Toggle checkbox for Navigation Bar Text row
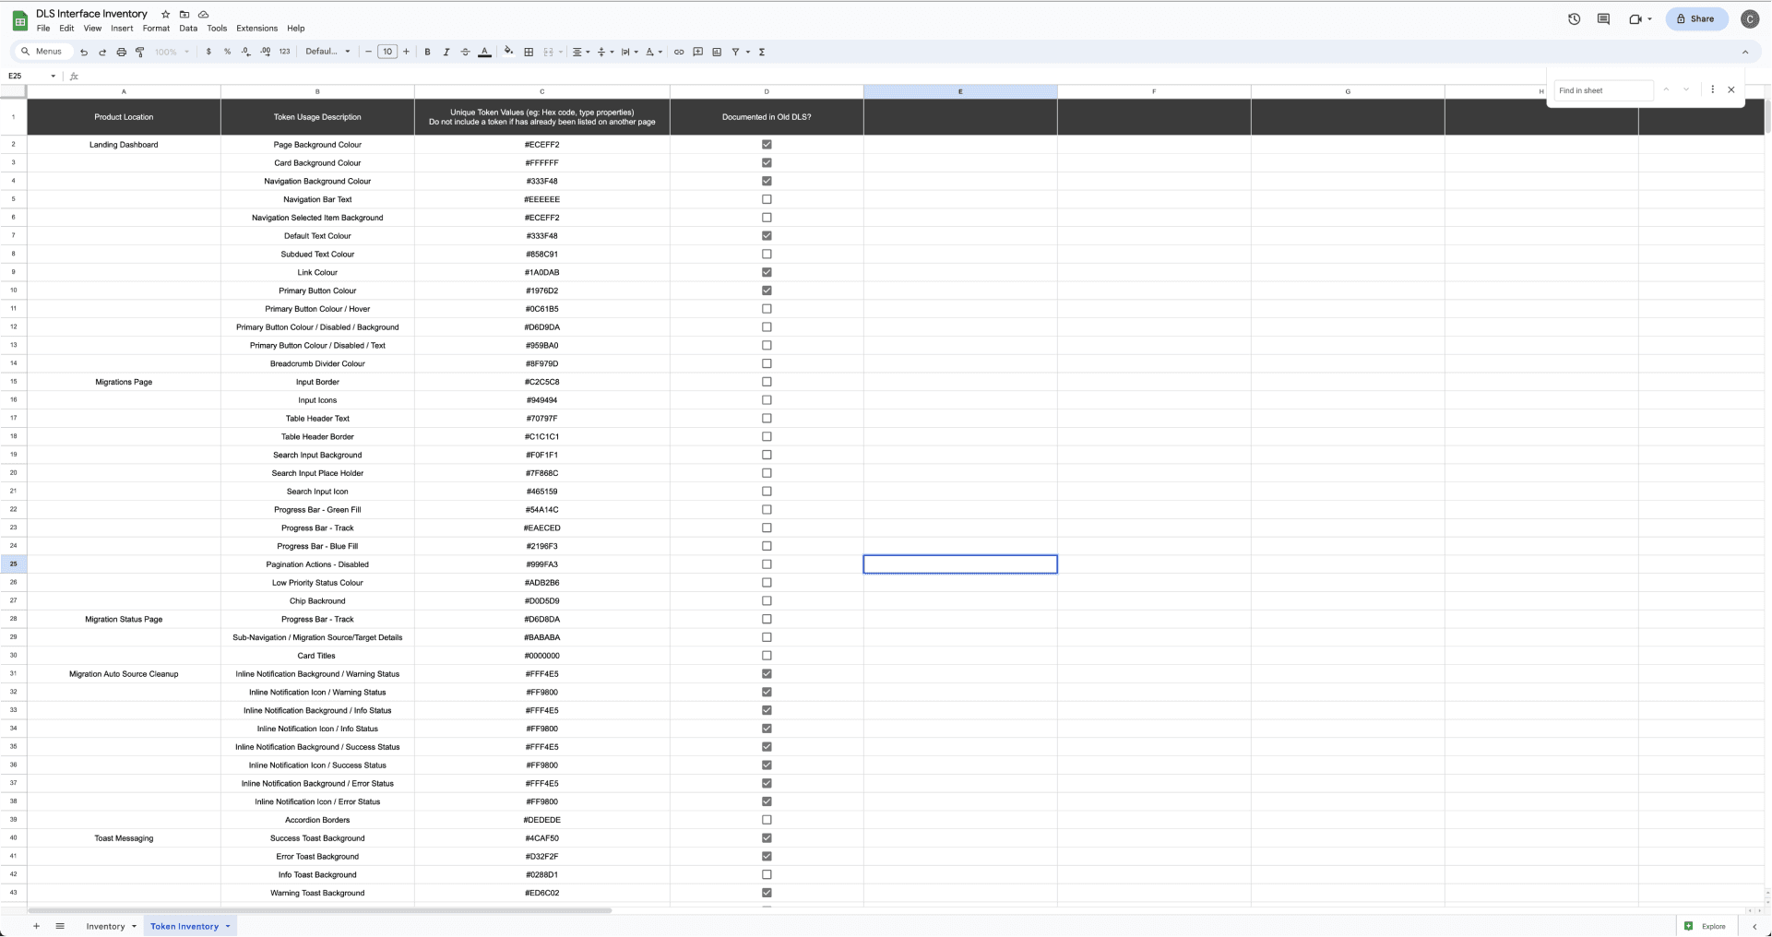 pos(767,200)
